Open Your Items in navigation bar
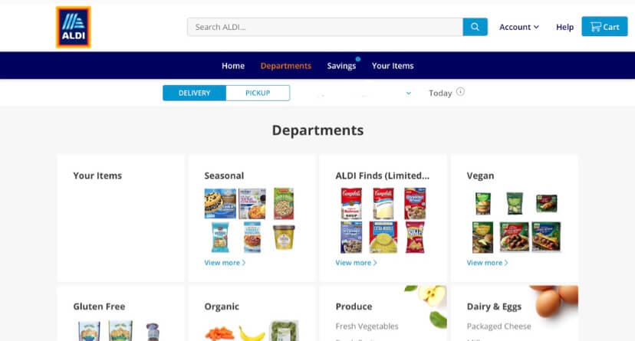This screenshot has height=341, width=635. [x=393, y=66]
